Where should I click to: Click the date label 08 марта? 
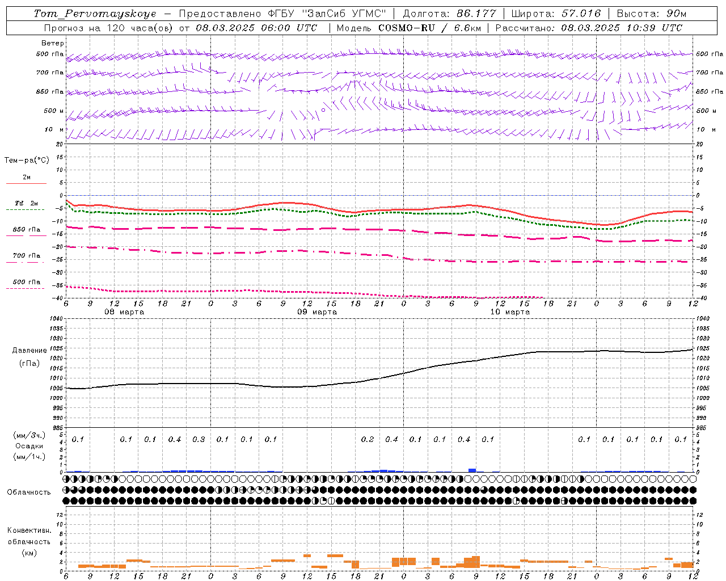[x=124, y=312]
